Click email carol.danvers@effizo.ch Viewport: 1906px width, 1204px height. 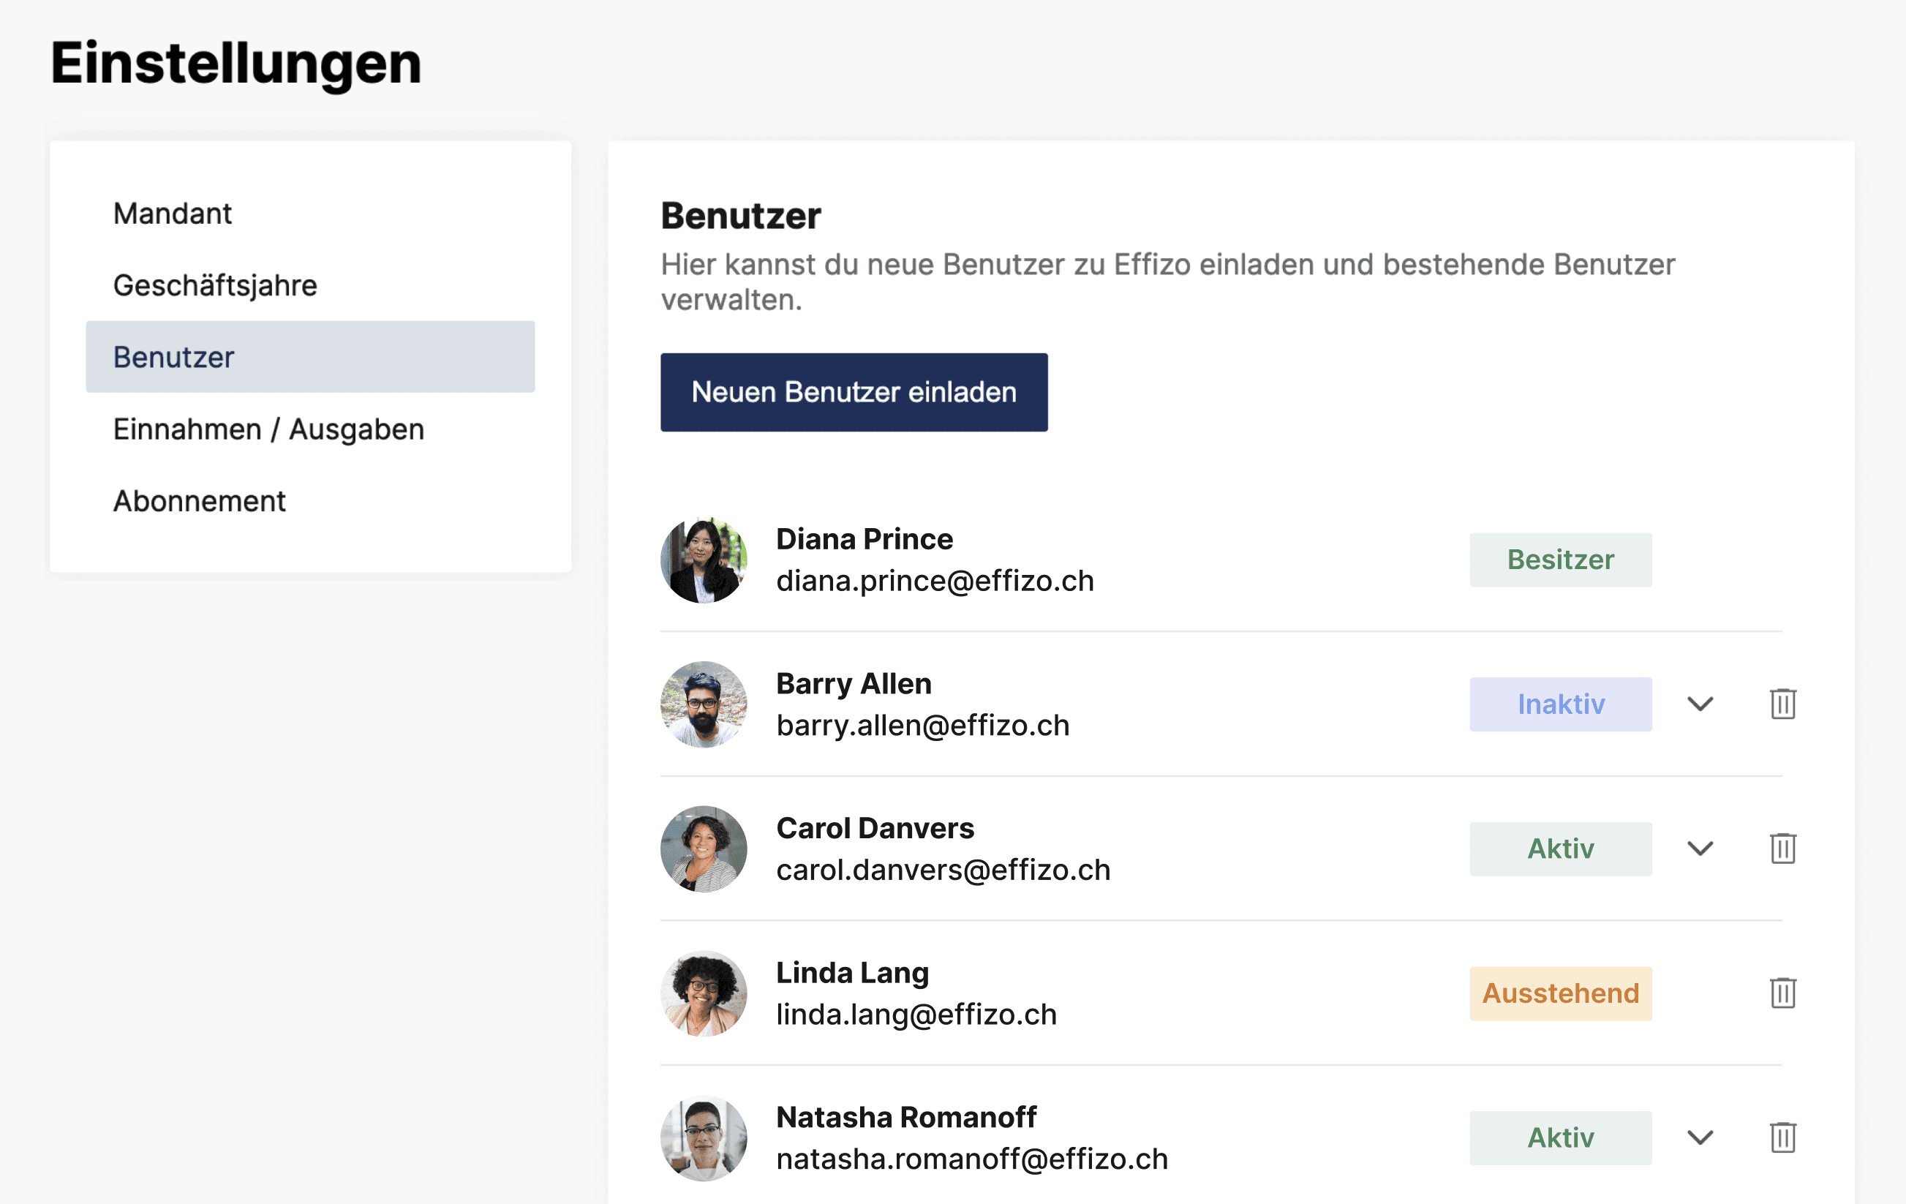click(x=943, y=870)
